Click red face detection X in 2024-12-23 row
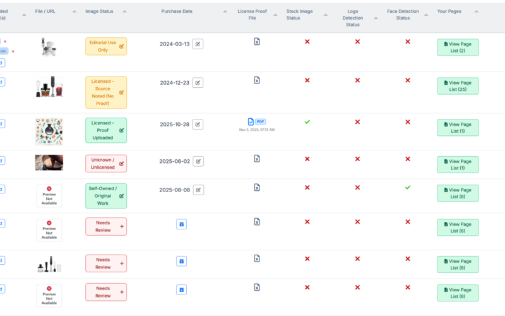The image size is (505, 316). click(408, 80)
